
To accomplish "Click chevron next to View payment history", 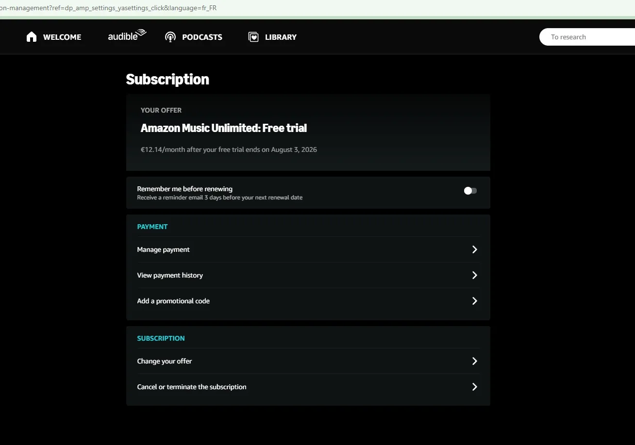I will pos(475,275).
